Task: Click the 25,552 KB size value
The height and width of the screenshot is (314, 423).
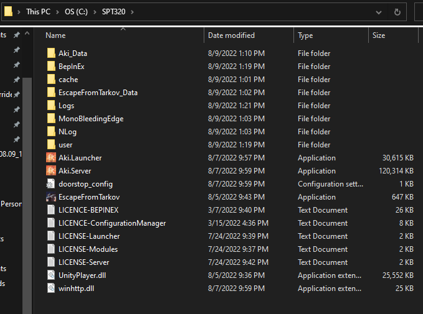Action: pyautogui.click(x=398, y=275)
